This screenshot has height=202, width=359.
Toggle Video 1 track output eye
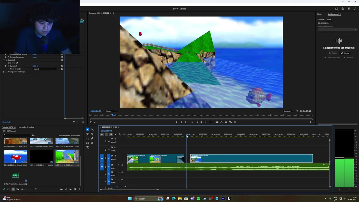coord(115,156)
